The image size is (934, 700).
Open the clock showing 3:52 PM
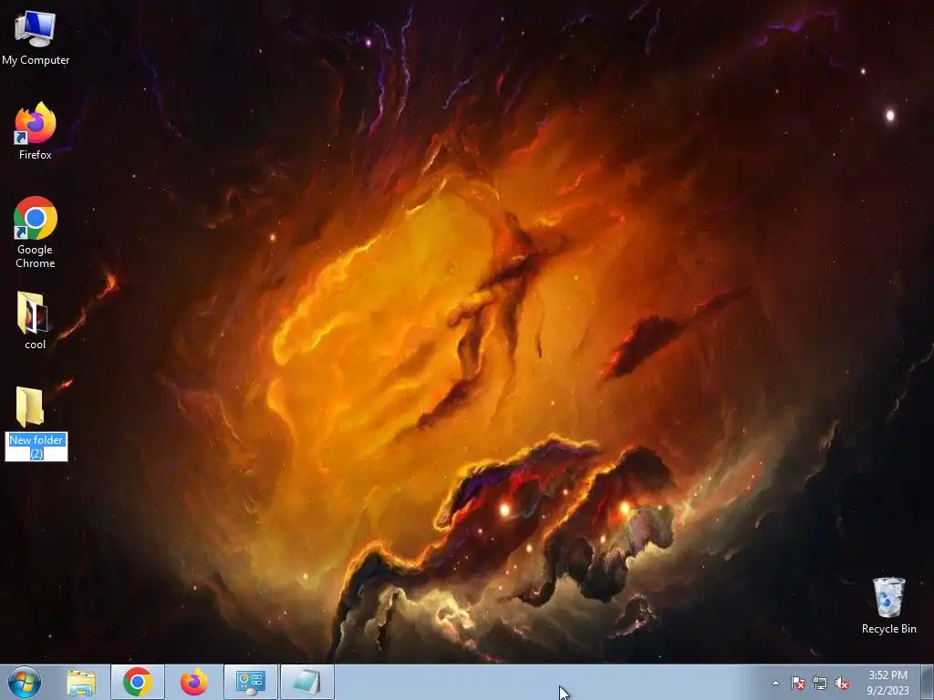click(887, 683)
